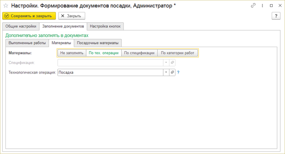Open Спецификация item with open-form icon
This screenshot has height=154, width=285.
(x=172, y=62)
